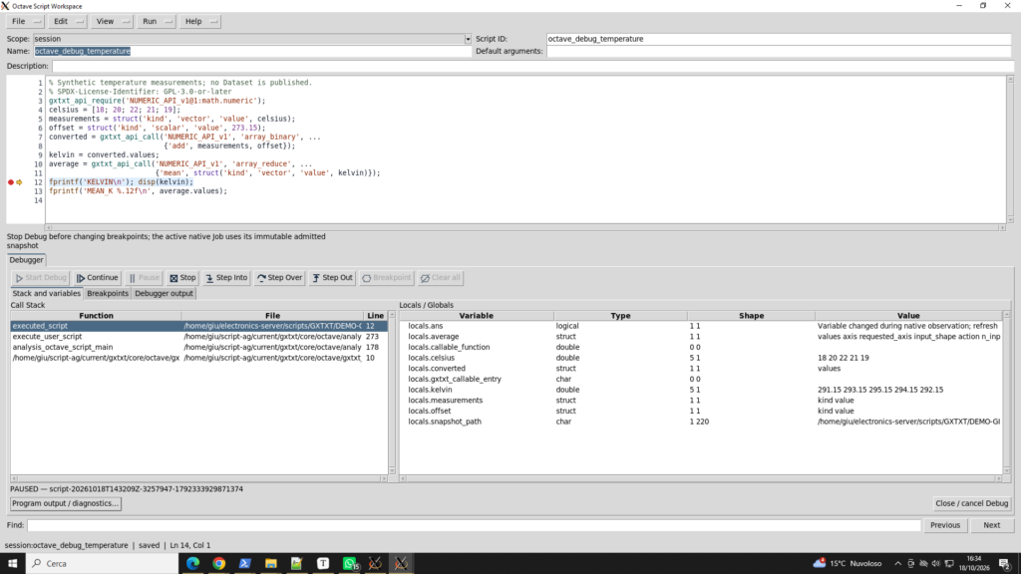Step Into the next call

pos(226,278)
